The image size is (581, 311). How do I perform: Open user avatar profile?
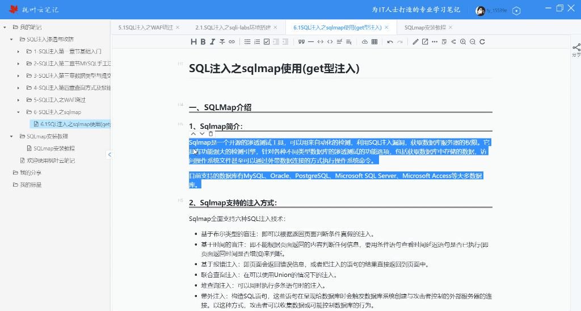pos(480,10)
